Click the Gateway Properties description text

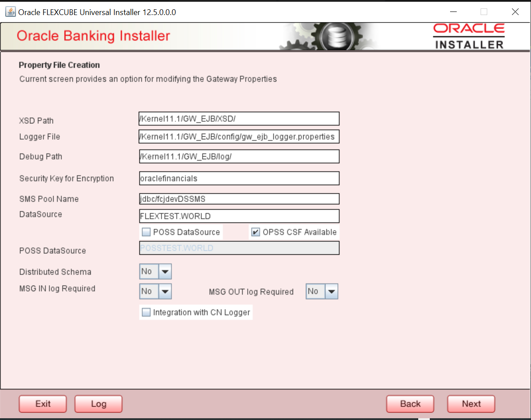[x=148, y=79]
